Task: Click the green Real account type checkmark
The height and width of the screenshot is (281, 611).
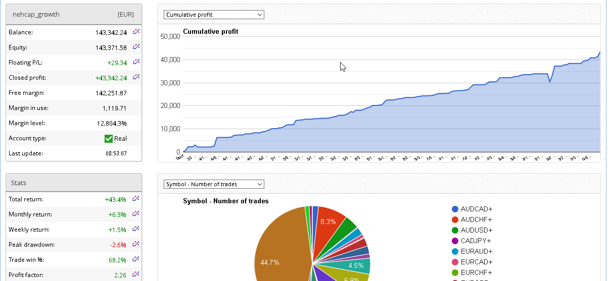Action: pyautogui.click(x=108, y=138)
